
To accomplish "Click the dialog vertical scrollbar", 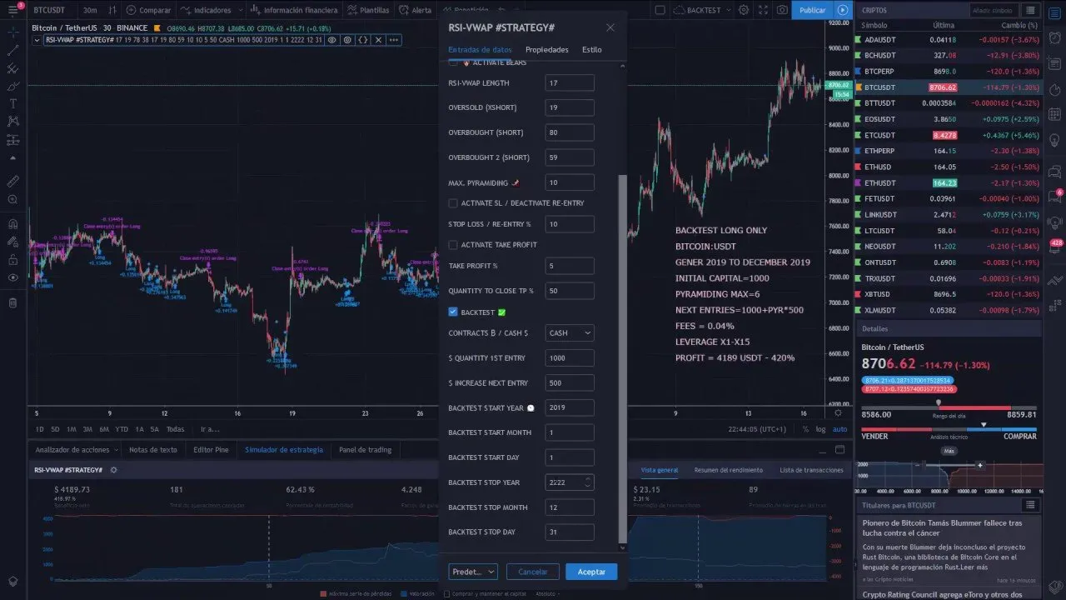I will pos(623,361).
